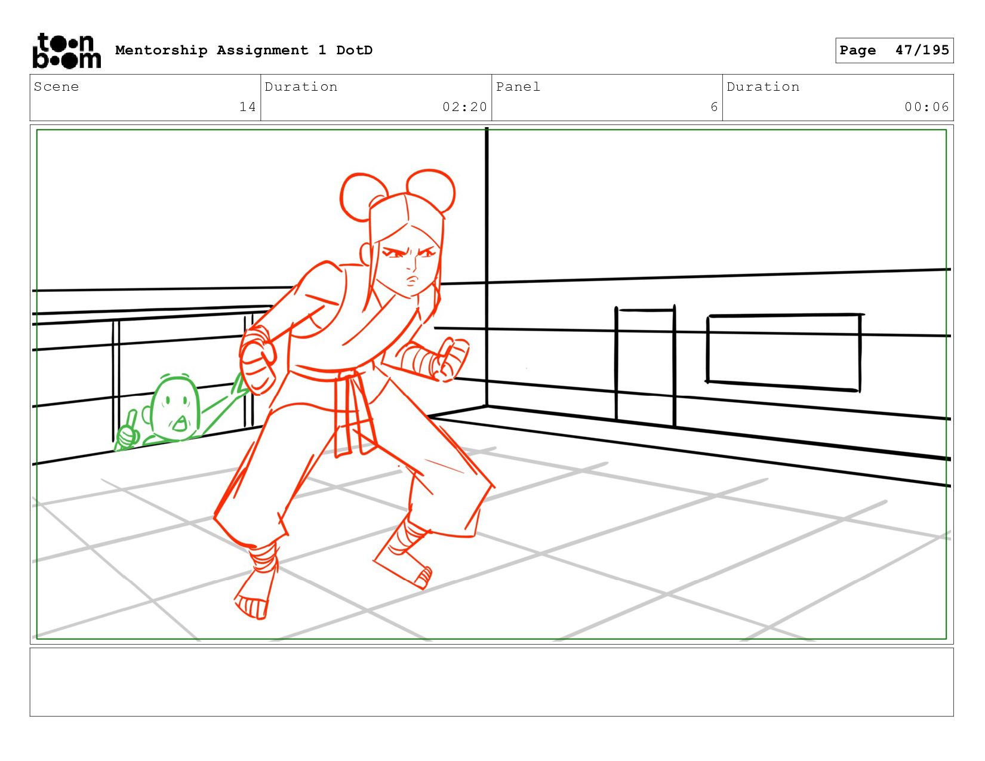This screenshot has height=761, width=985.
Task: Select panel number 6
Action: [x=713, y=107]
